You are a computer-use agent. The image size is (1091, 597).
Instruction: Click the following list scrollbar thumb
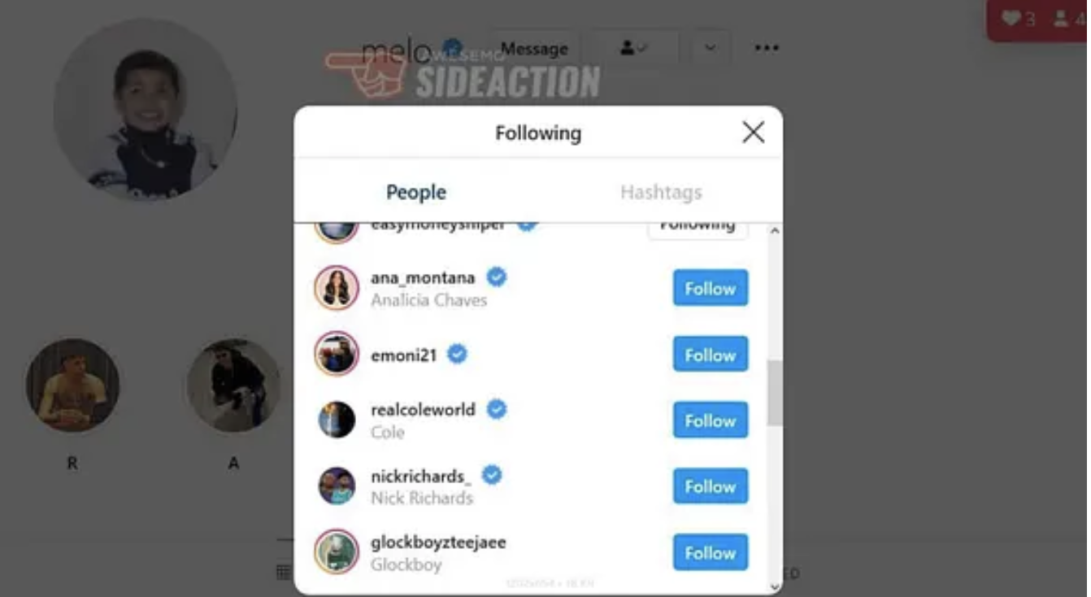pos(775,393)
